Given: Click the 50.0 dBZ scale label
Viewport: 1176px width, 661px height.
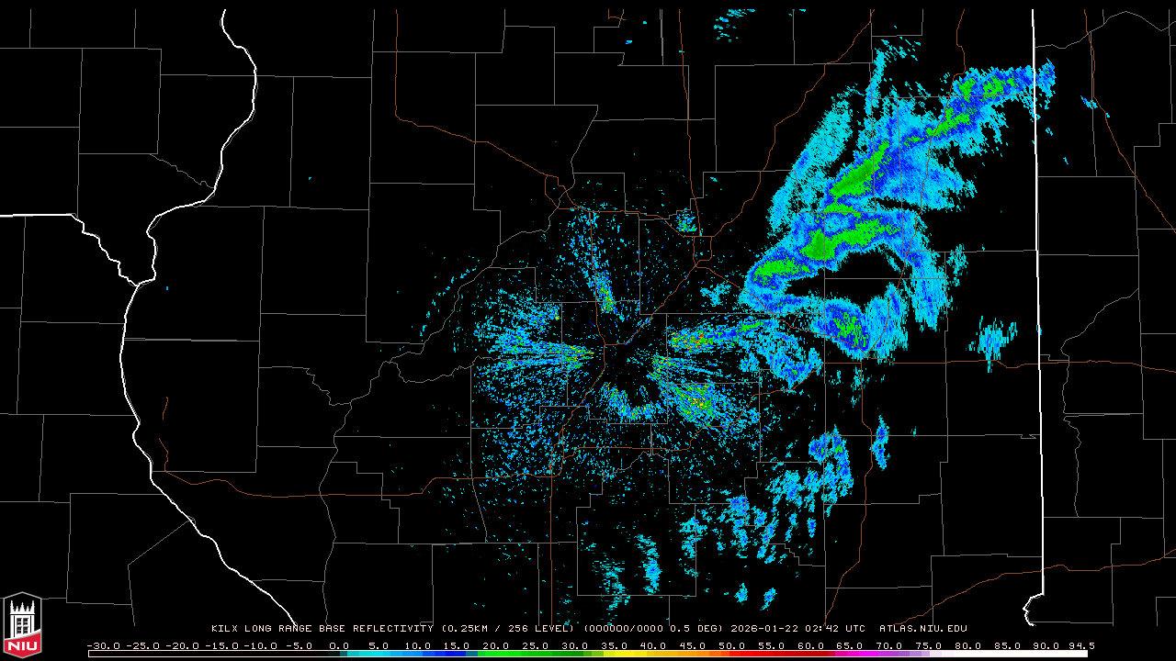Looking at the screenshot, I should (x=731, y=645).
